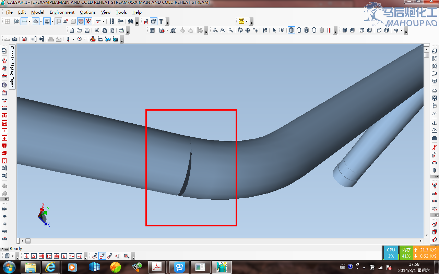The width and height of the screenshot is (439, 274).
Task: Open the Environment menu
Action: pos(62,12)
